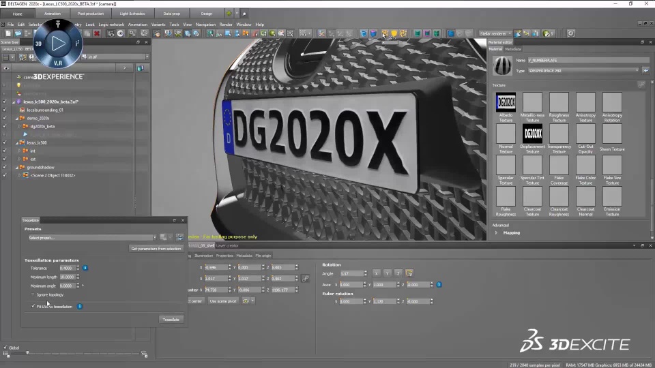Viewport: 655px width, 368px height.
Task: Click the green arrow selection icon
Action: (209, 33)
